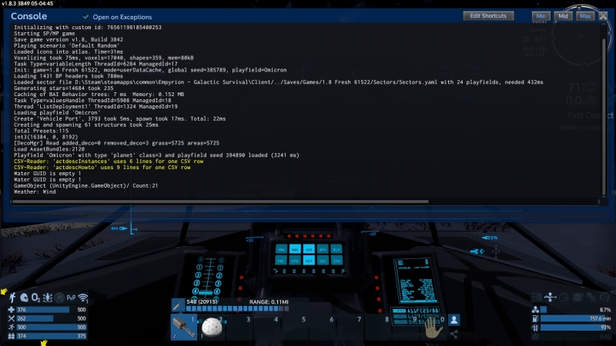
Task: Click the wireless signal icon
Action: coord(83,298)
